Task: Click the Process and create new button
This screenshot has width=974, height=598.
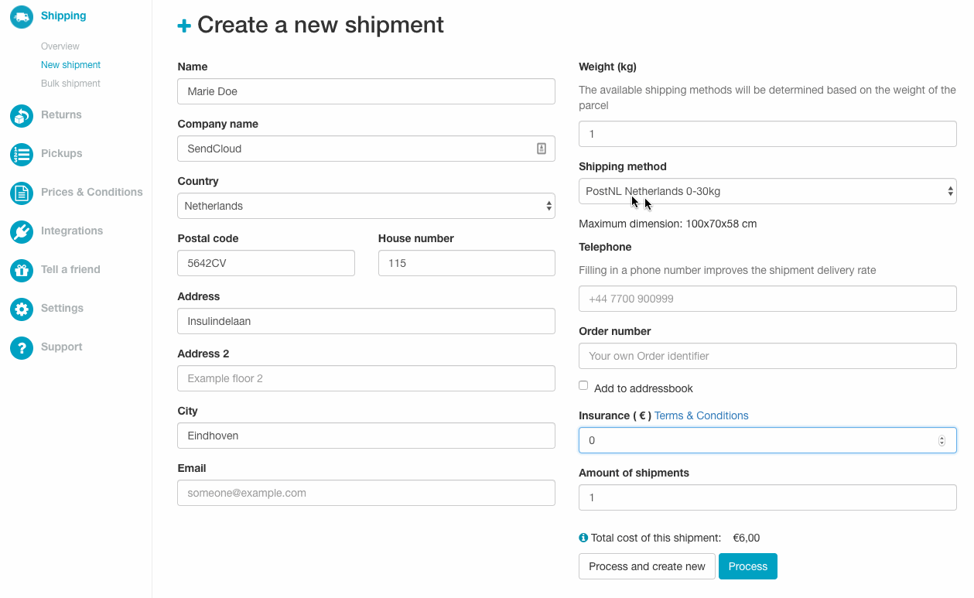Action: click(x=647, y=566)
